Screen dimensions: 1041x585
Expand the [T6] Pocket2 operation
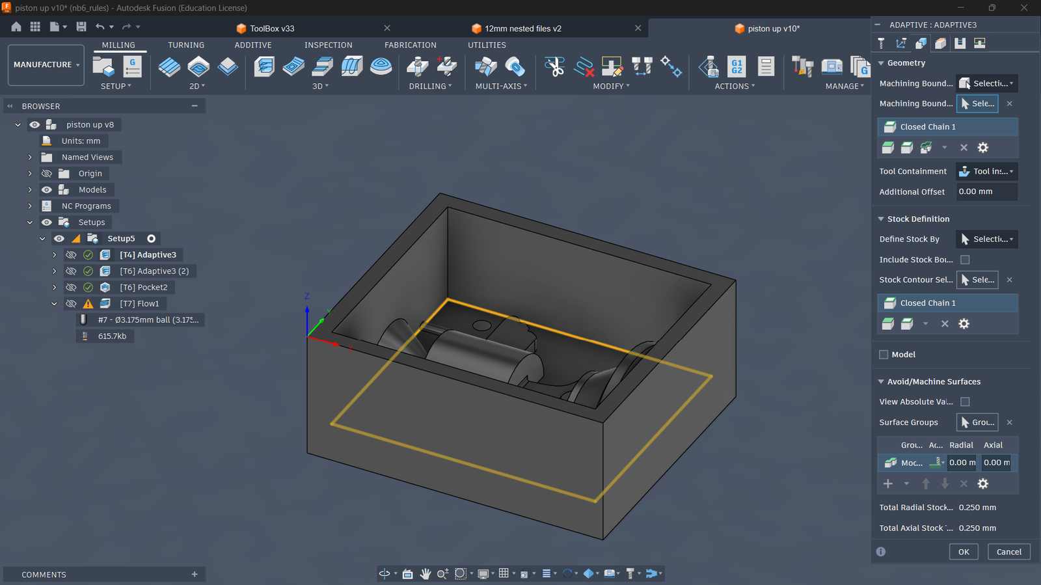point(55,287)
